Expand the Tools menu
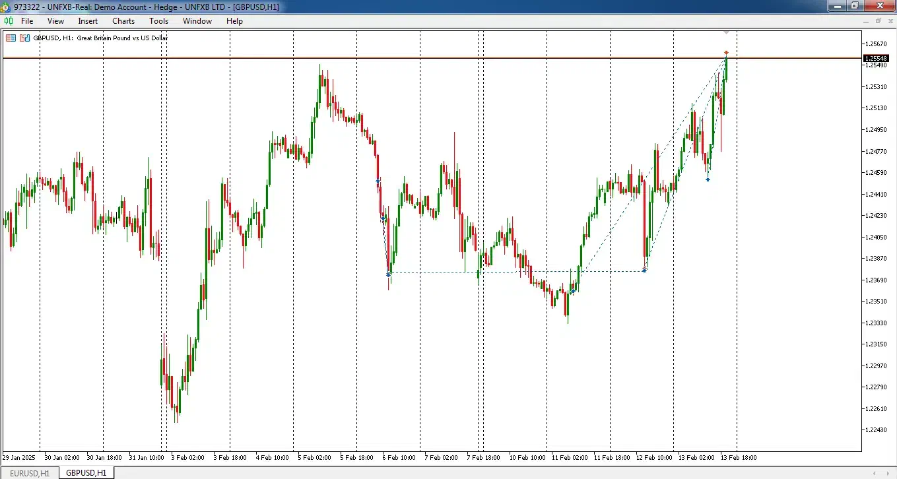The image size is (897, 479). click(158, 21)
